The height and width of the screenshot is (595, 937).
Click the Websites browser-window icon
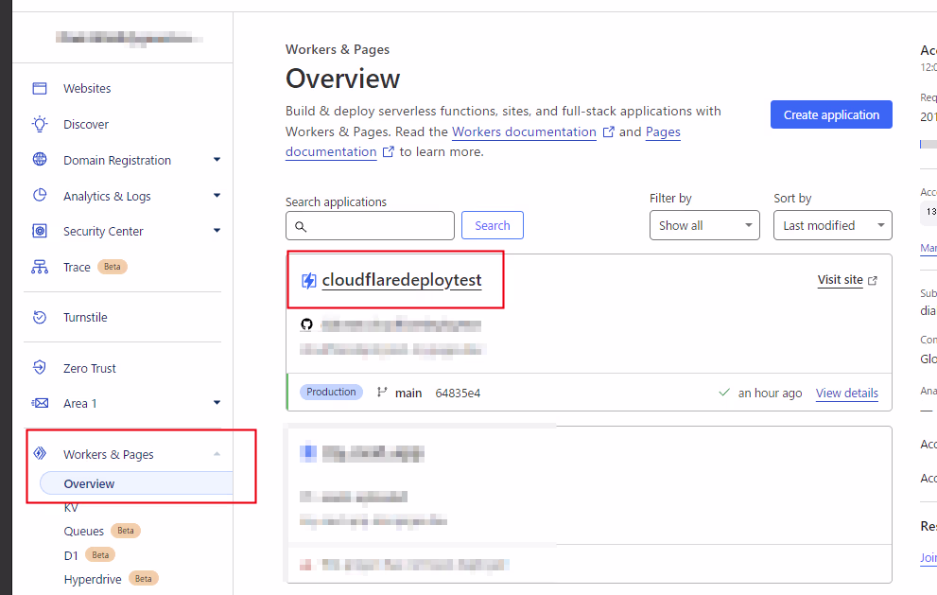point(40,89)
